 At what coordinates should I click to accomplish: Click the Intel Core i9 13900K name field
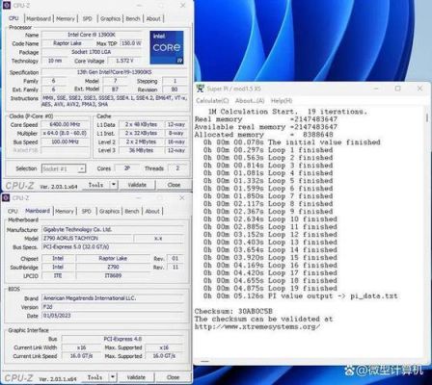[x=92, y=35]
